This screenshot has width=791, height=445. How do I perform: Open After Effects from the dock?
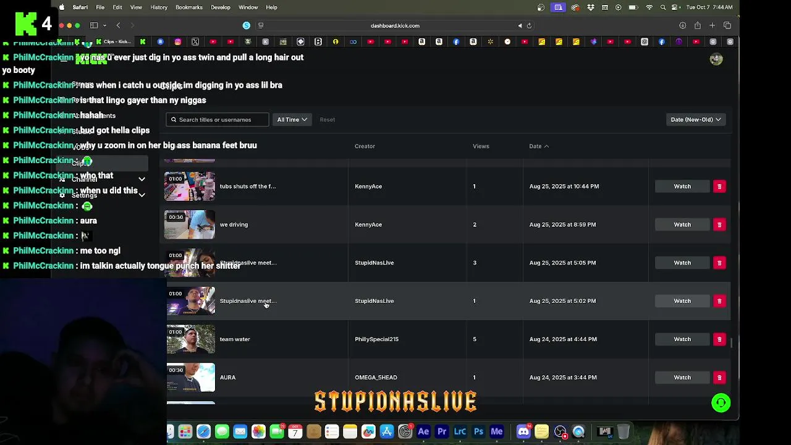[x=423, y=431]
